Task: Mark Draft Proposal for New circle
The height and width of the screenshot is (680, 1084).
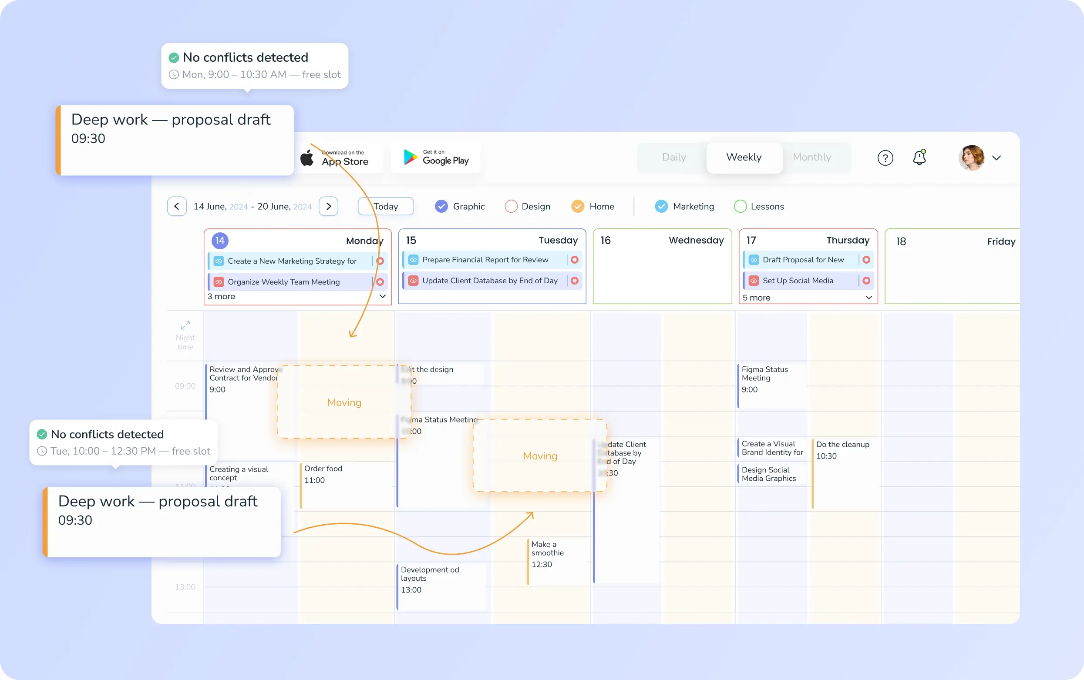Action: (866, 260)
